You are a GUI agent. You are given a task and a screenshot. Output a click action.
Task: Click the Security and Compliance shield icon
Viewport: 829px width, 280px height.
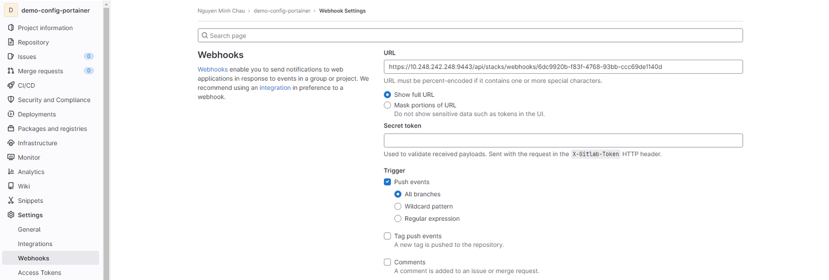[11, 99]
